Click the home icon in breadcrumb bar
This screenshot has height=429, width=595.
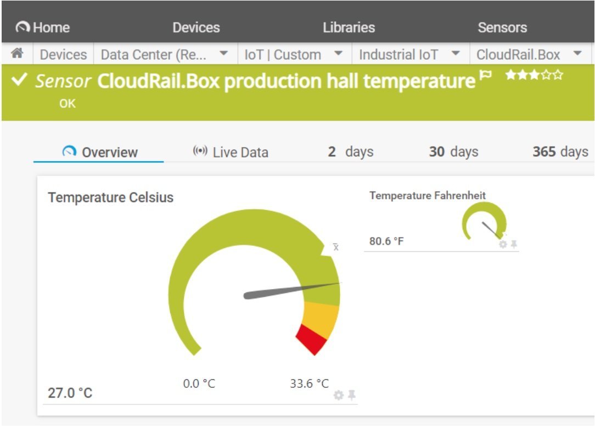[x=18, y=54]
